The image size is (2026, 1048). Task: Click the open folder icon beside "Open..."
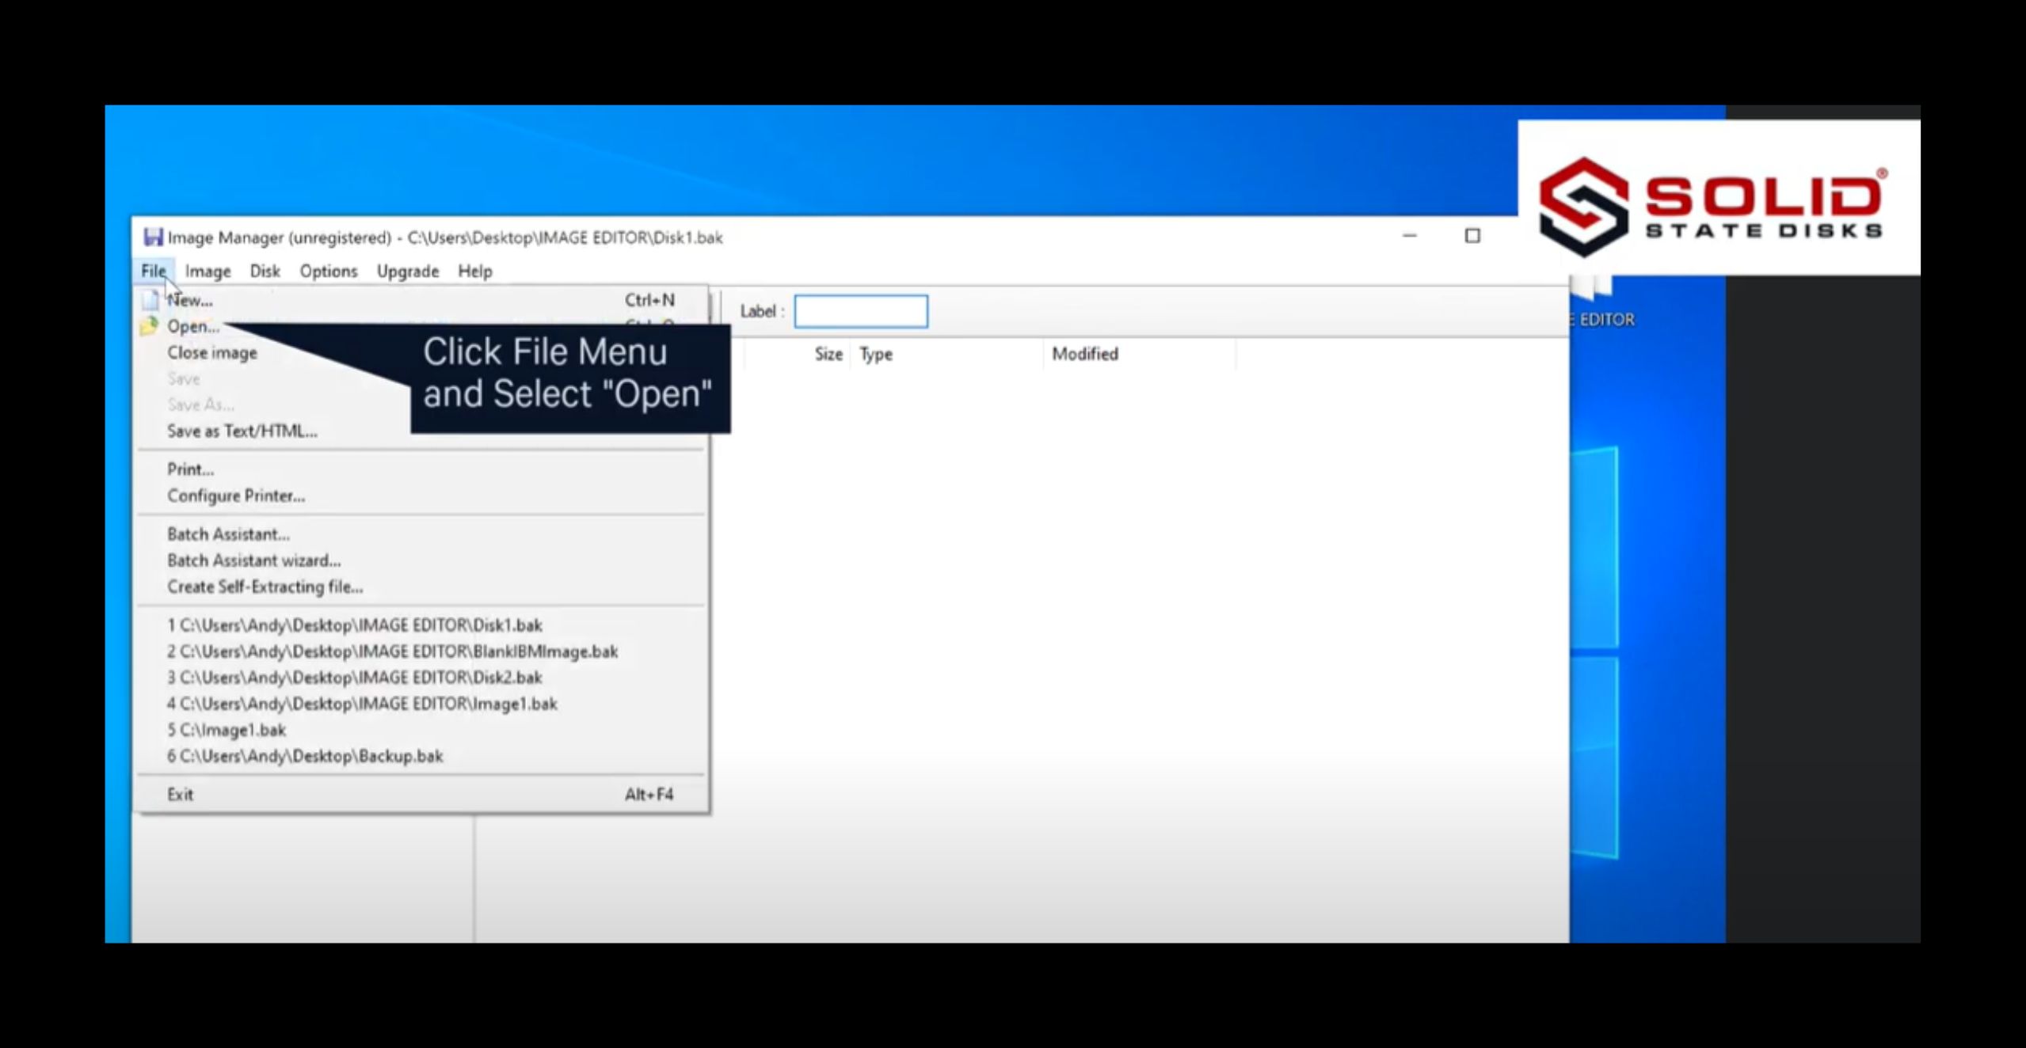pos(148,326)
